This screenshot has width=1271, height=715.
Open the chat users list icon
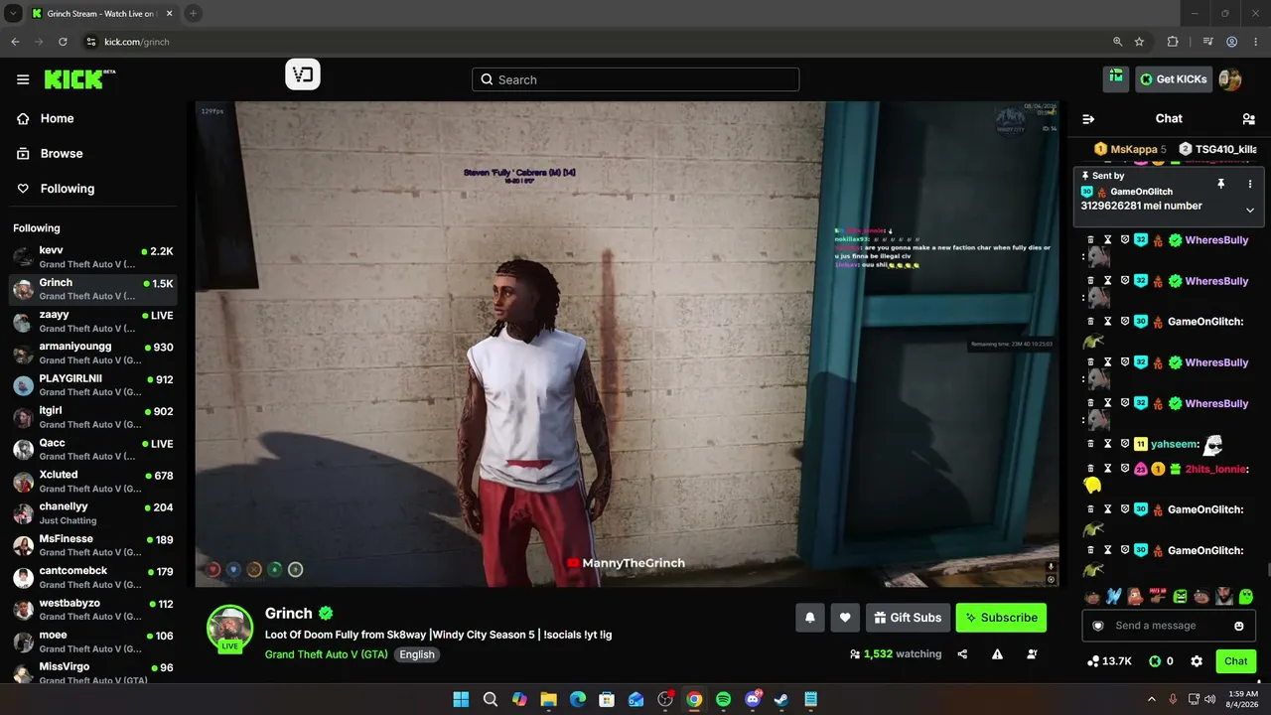tap(1248, 119)
